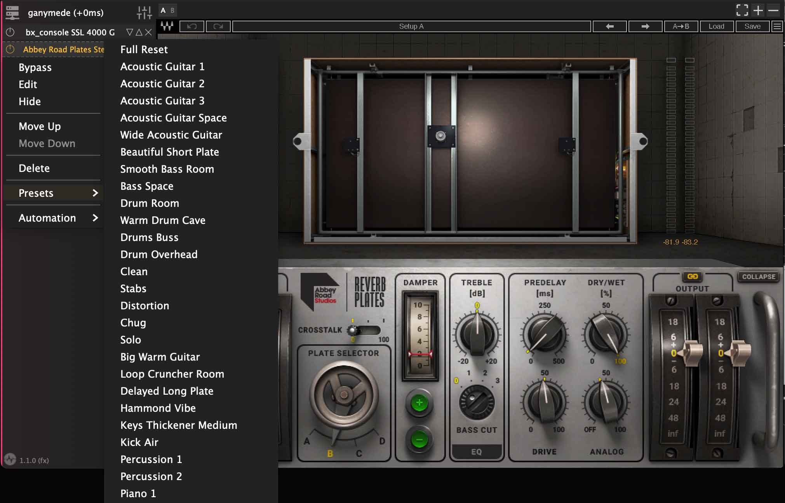
Task: Click the Redo arrow icon
Action: coord(218,26)
